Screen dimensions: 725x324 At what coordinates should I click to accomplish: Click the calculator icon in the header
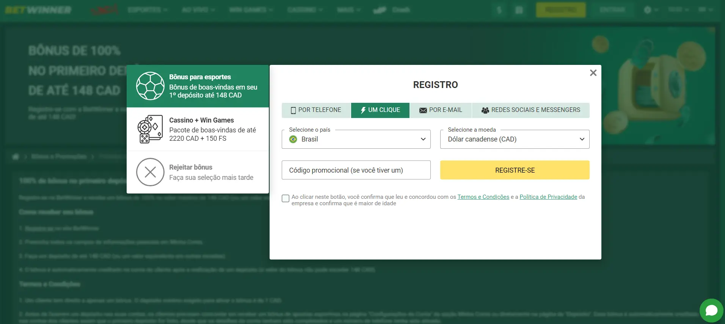(x=519, y=10)
